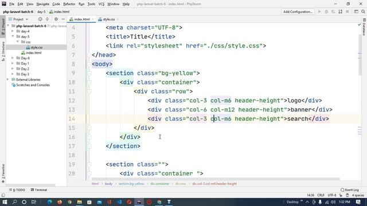Select the index.html editor tab
367x206 pixels.
tap(81, 19)
